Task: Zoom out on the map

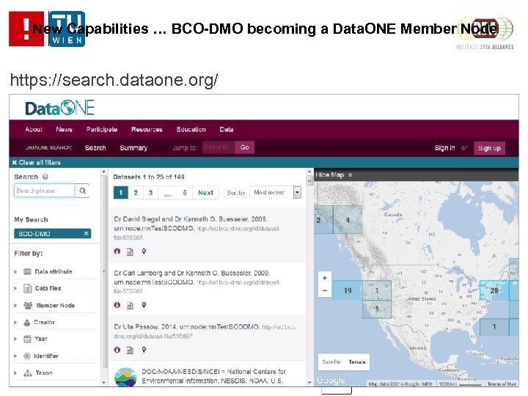Action: (x=325, y=290)
